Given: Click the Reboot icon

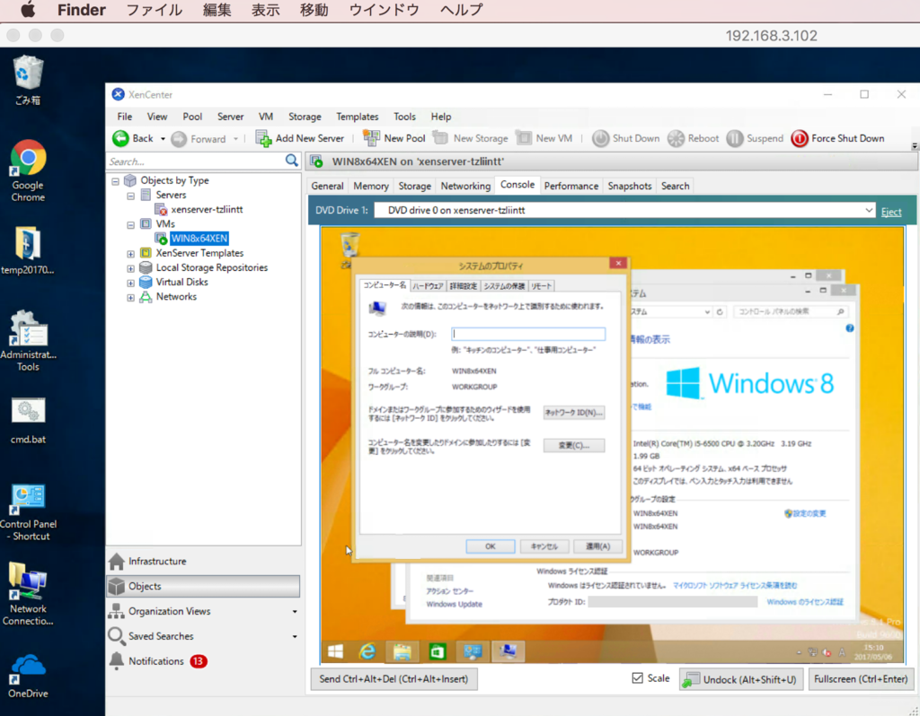Looking at the screenshot, I should click(x=676, y=138).
